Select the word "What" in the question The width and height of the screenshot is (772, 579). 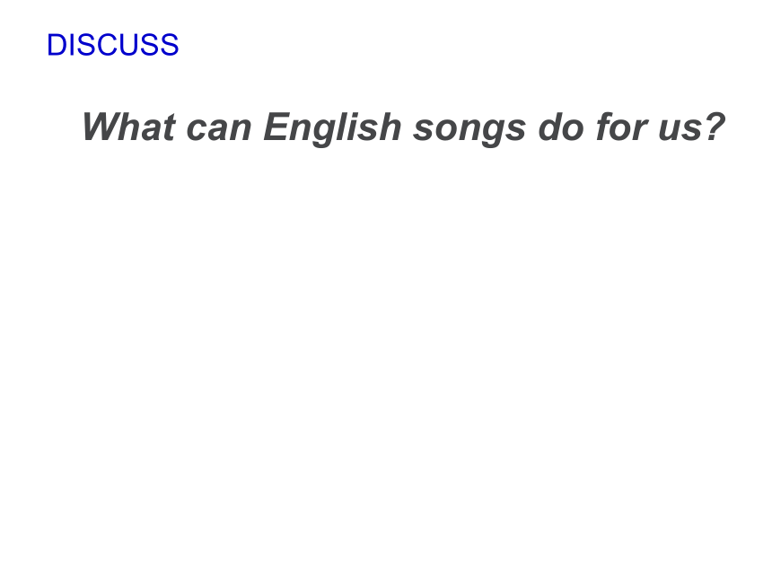click(128, 127)
